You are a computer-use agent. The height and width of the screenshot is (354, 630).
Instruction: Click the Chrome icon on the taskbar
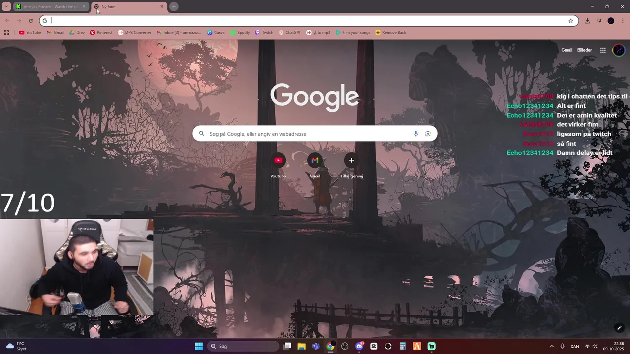point(330,346)
